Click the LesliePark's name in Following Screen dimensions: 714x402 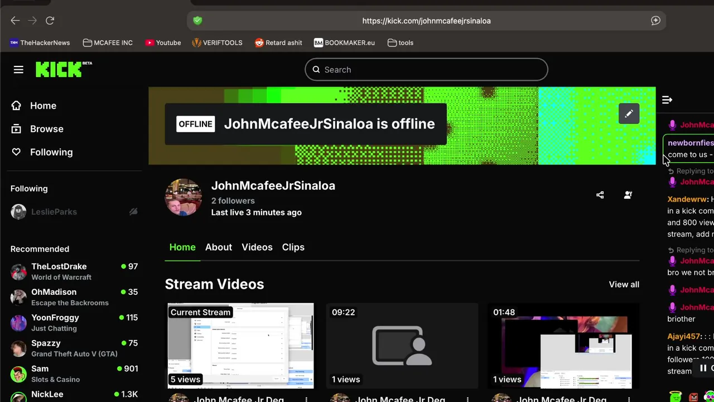(x=54, y=212)
